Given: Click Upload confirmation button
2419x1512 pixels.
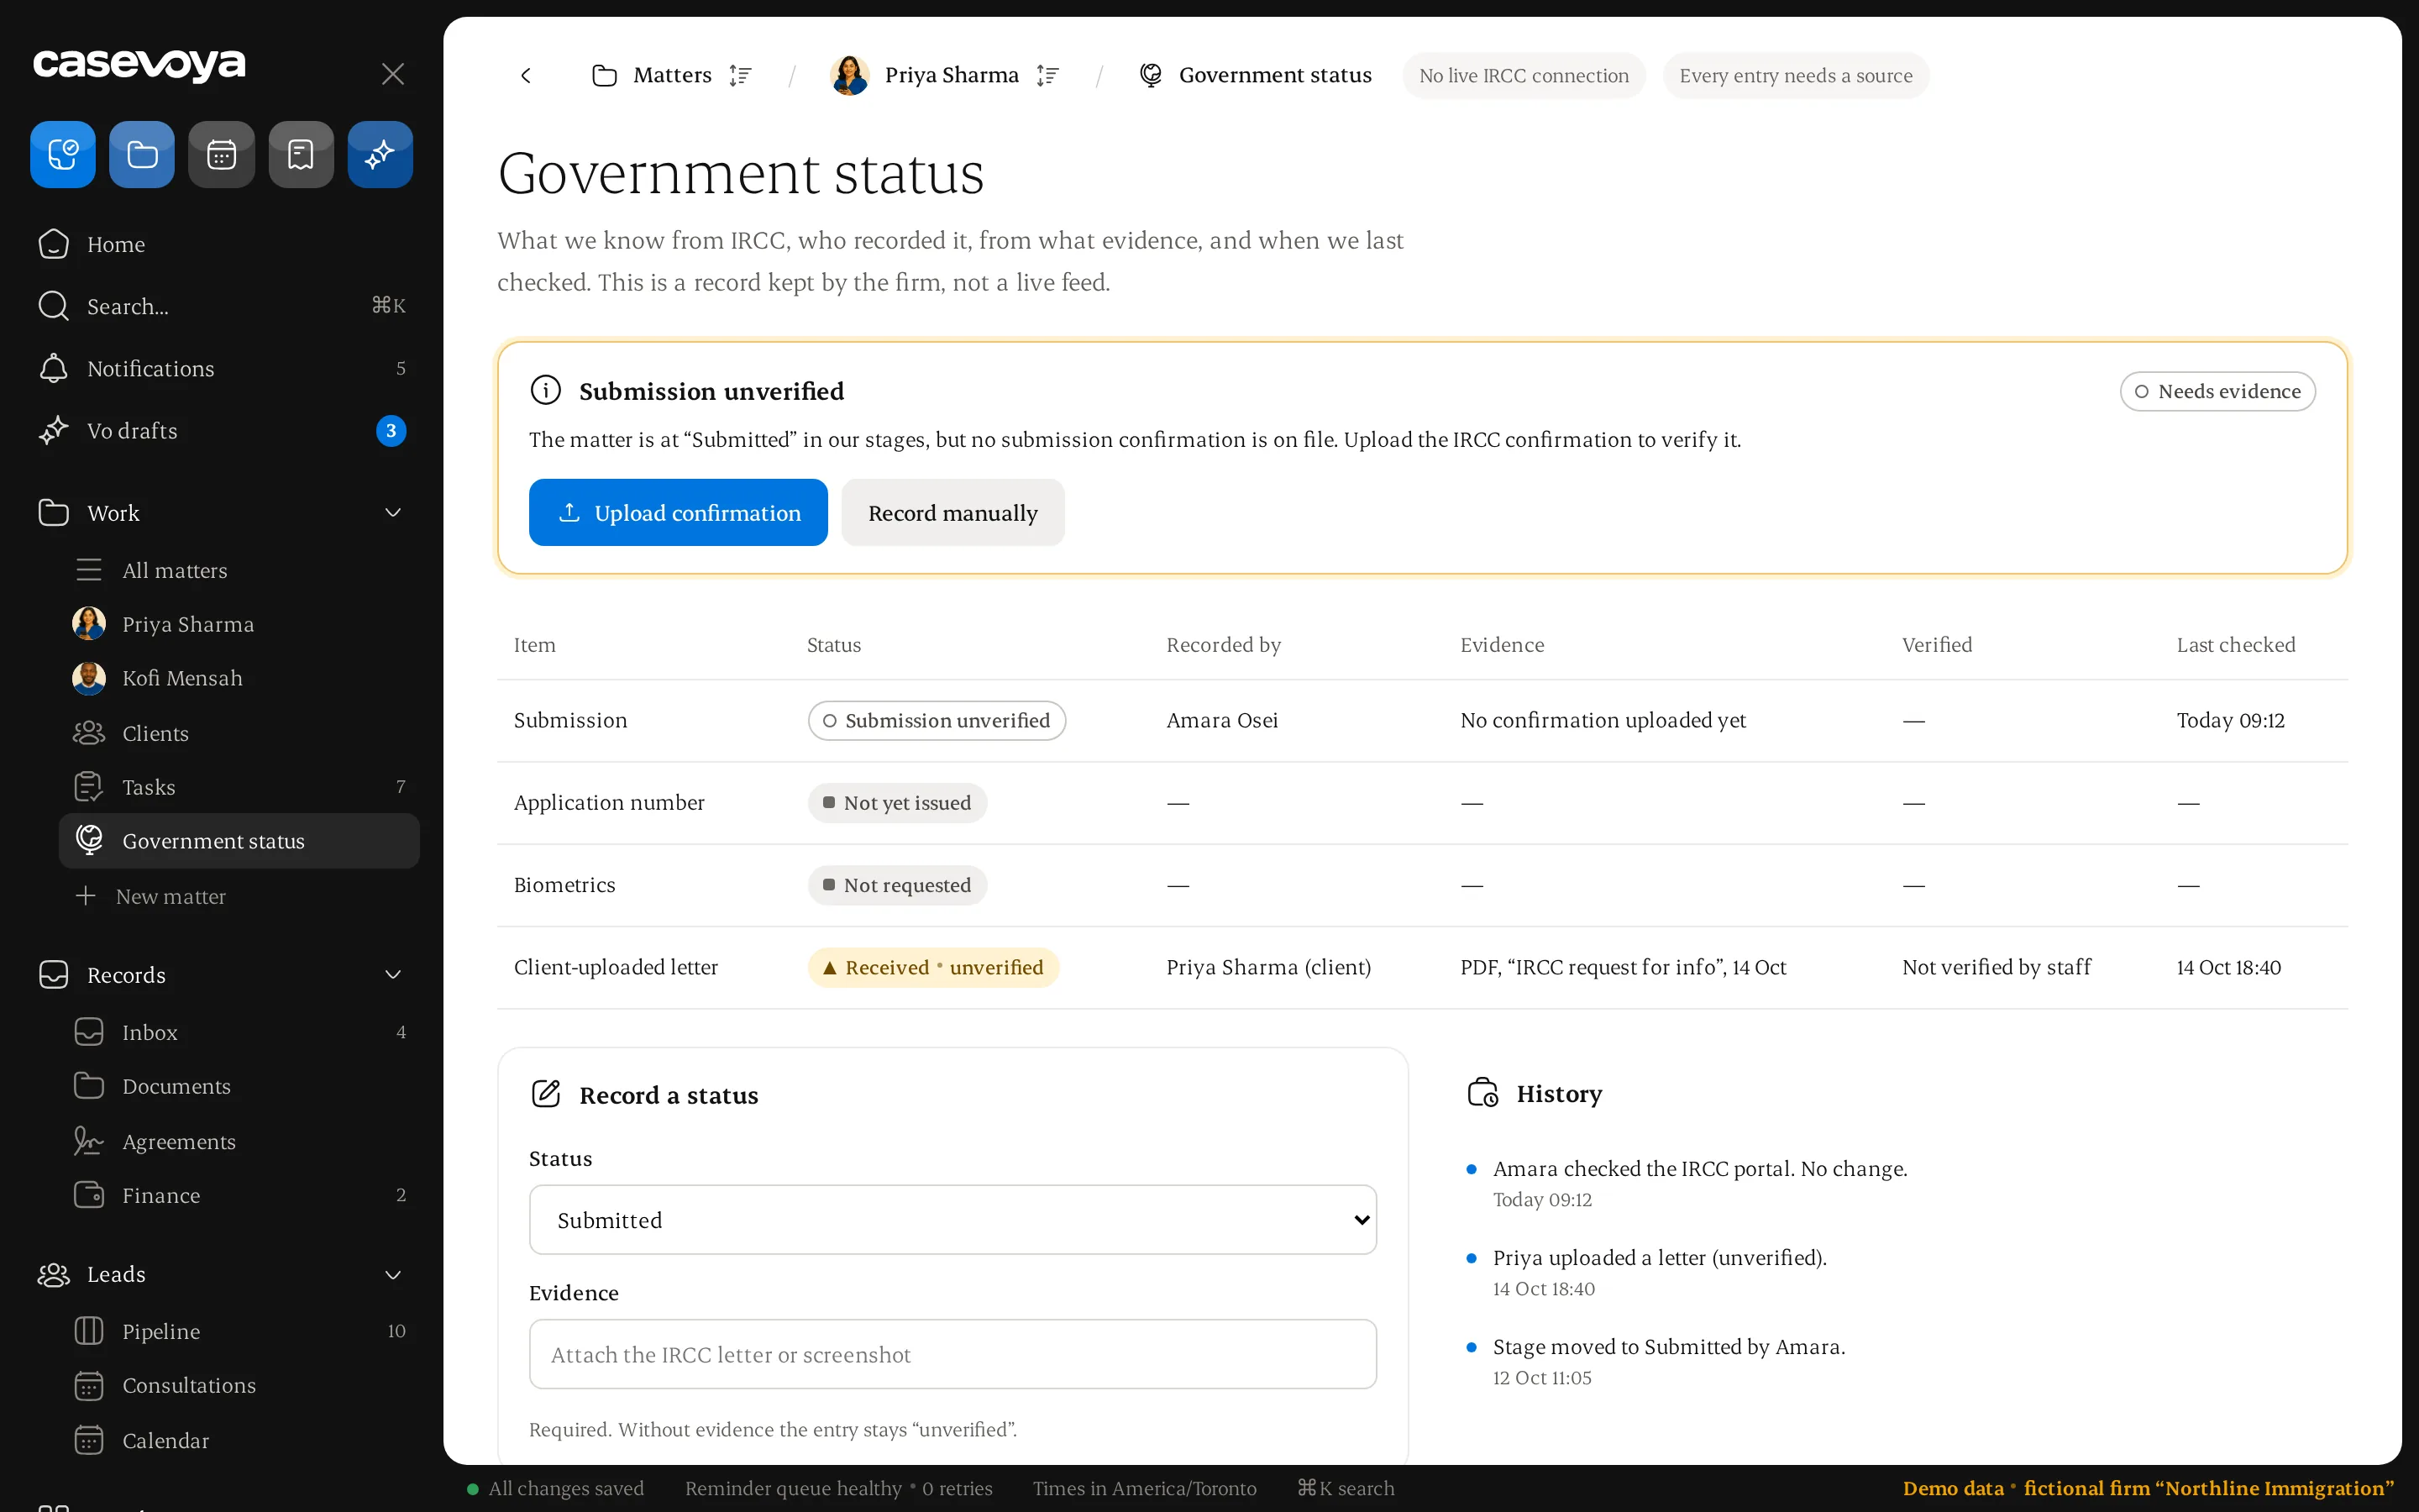Looking at the screenshot, I should click(x=678, y=512).
